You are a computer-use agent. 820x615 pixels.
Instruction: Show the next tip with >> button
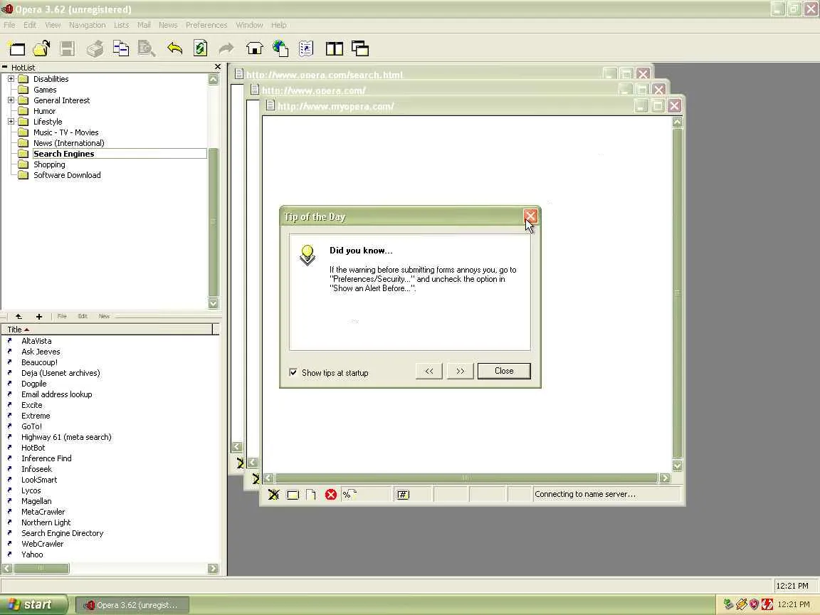pyautogui.click(x=461, y=371)
